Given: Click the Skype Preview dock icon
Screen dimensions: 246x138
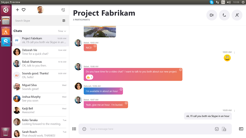Looking at the screenshot, I should click(x=6, y=42).
